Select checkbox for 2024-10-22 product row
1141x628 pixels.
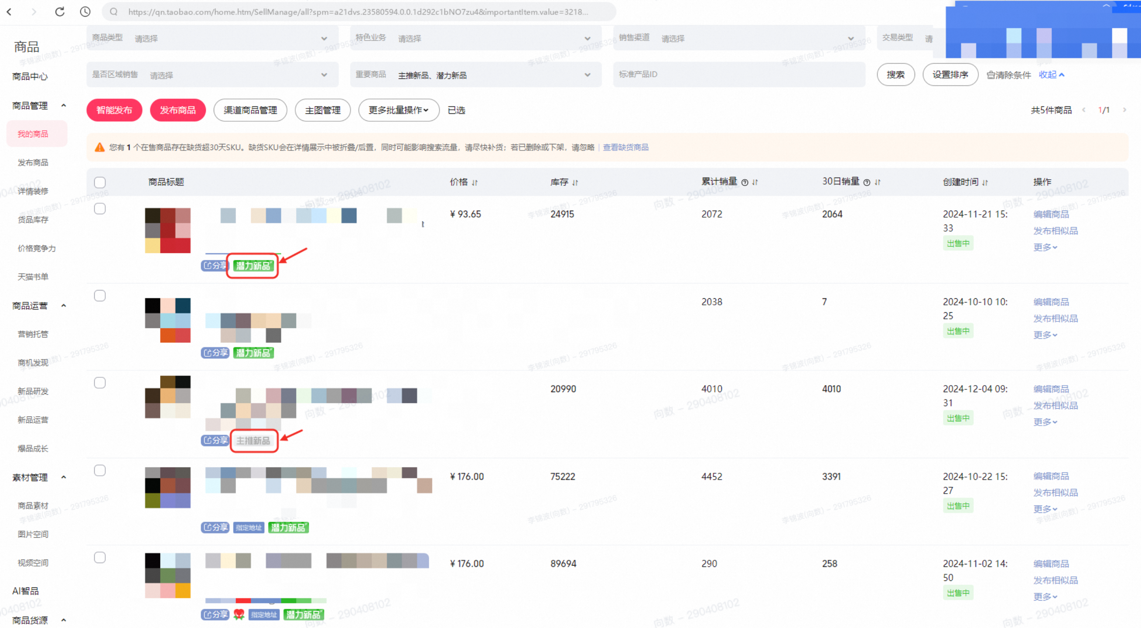99,470
